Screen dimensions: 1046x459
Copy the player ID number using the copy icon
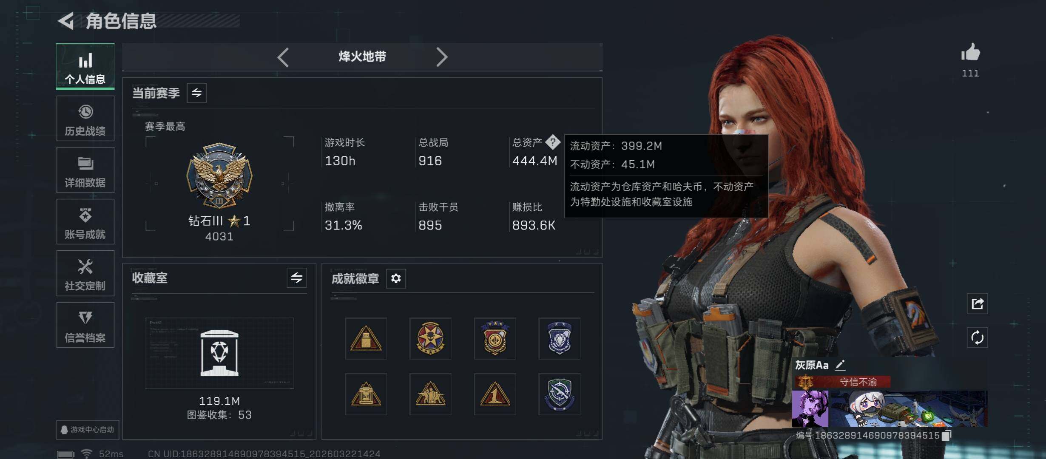click(947, 435)
